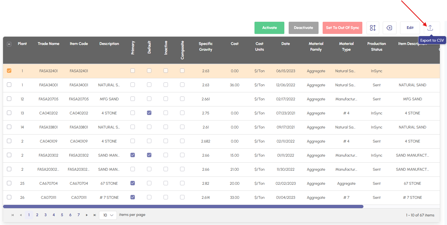
Task: Toggle select-all checkbox in table header
Action: [x=9, y=44]
